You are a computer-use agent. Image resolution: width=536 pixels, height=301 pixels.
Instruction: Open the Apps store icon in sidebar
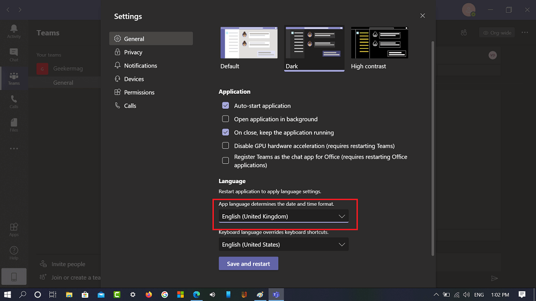(x=14, y=230)
